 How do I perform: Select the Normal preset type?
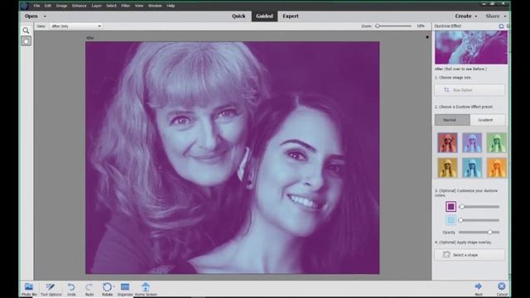(x=452, y=120)
